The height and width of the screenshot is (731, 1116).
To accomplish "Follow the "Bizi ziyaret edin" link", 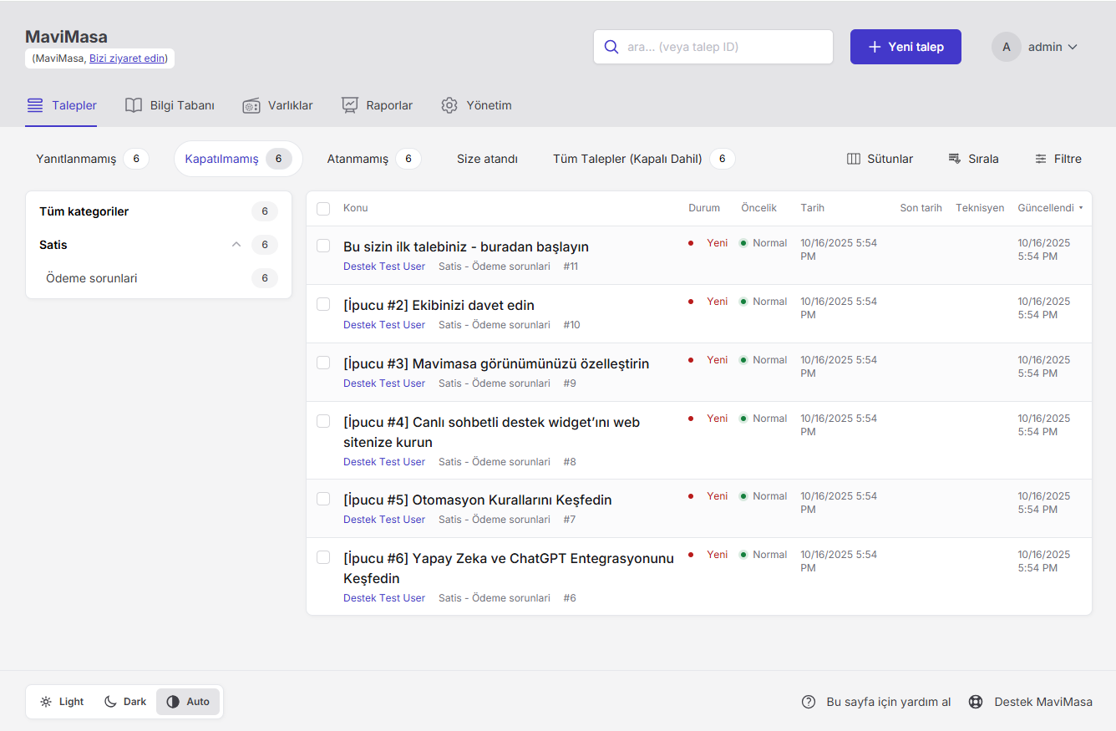I will coord(127,58).
